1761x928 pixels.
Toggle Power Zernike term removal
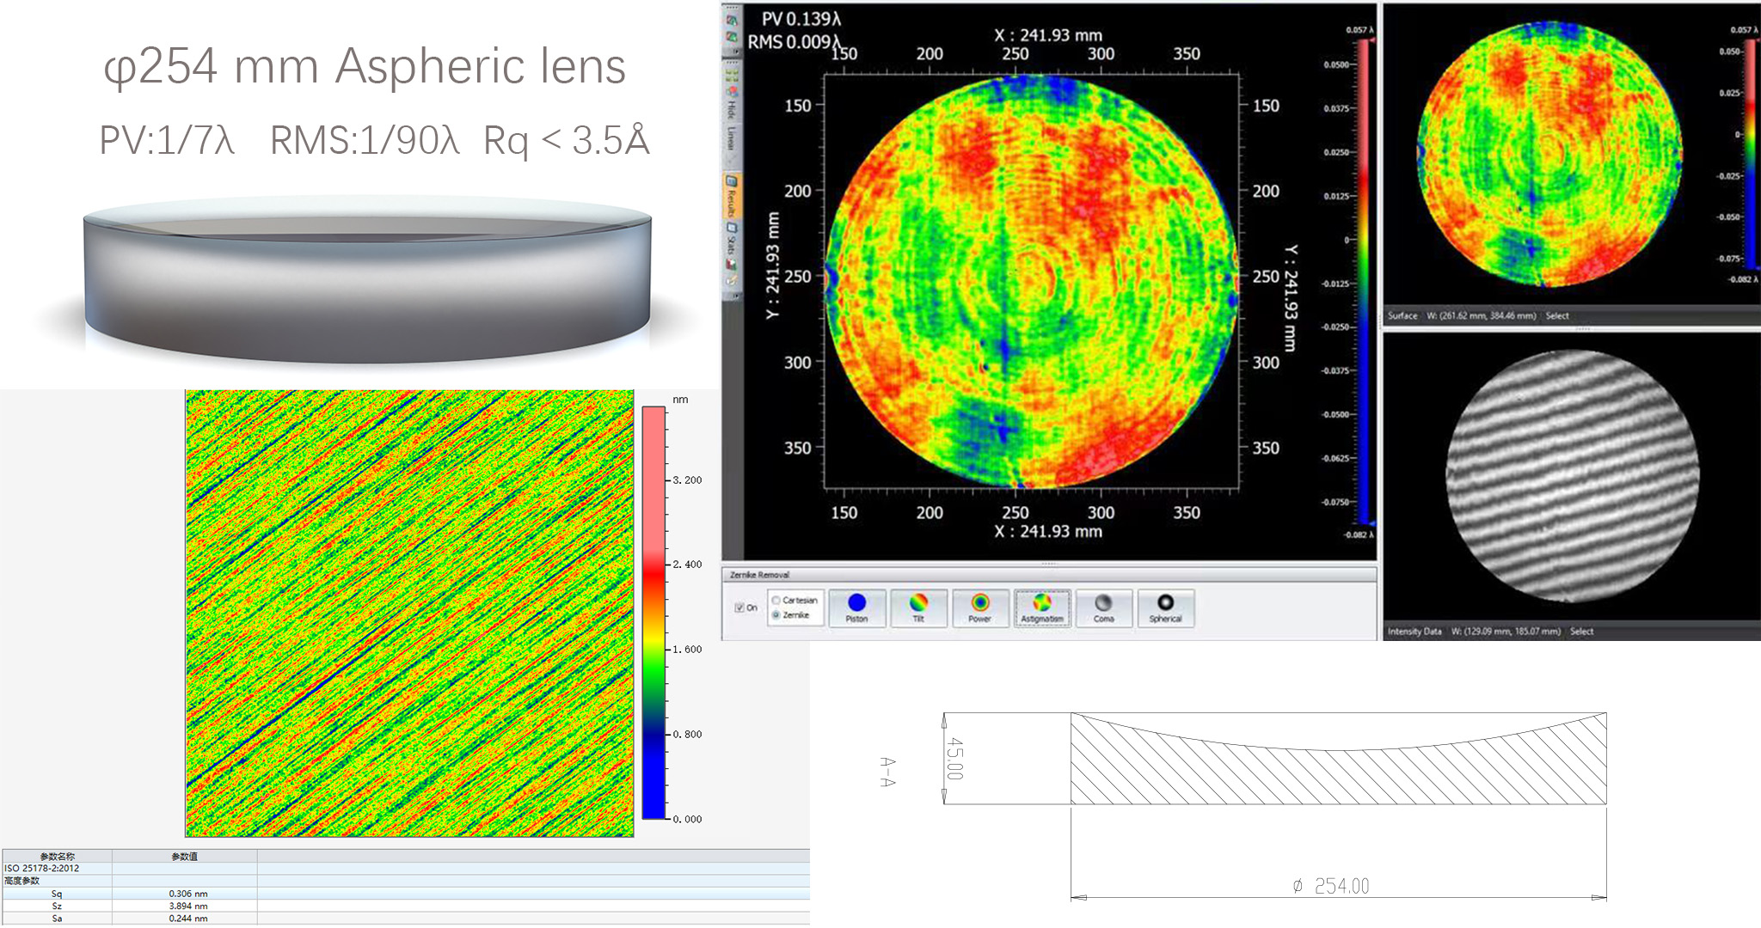(980, 607)
